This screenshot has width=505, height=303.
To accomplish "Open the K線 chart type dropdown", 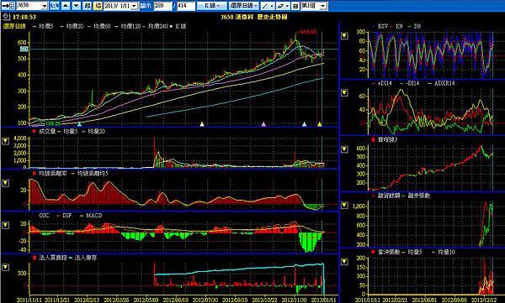I will (211, 6).
